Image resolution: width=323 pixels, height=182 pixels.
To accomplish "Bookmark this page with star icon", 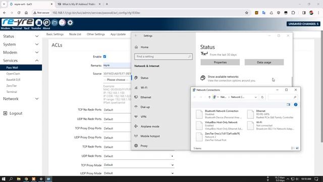I will [247, 13].
